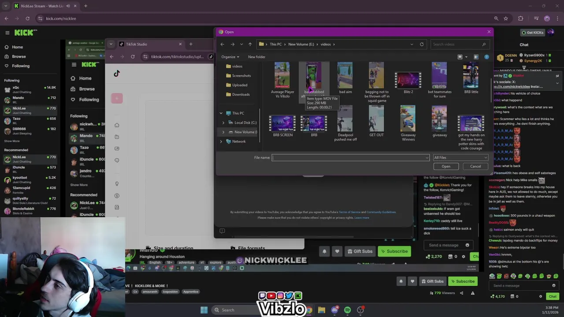Expand the address bar history dropdown
The height and width of the screenshot is (317, 564).
pyautogui.click(x=412, y=44)
